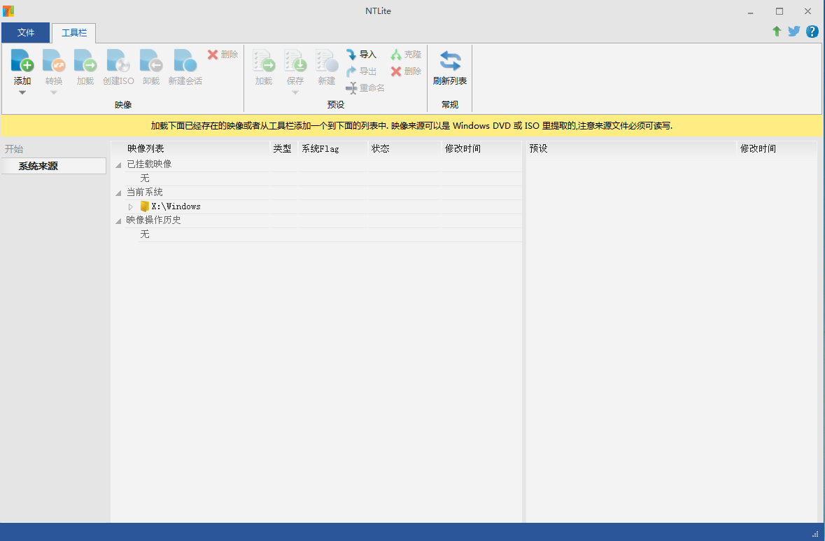Select 系统来源 in the left panel

[54, 166]
